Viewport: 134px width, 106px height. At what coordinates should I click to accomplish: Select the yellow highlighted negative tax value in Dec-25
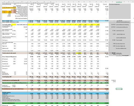(x=79, y=53)
